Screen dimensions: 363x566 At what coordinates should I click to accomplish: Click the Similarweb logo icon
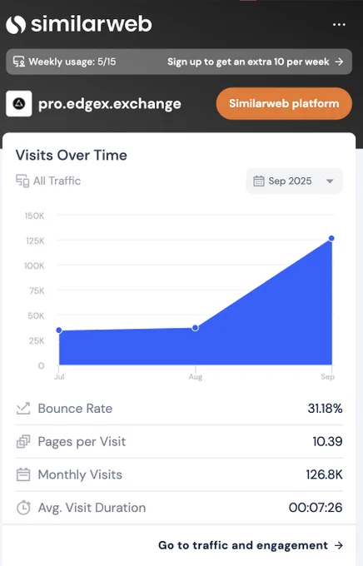pos(16,24)
